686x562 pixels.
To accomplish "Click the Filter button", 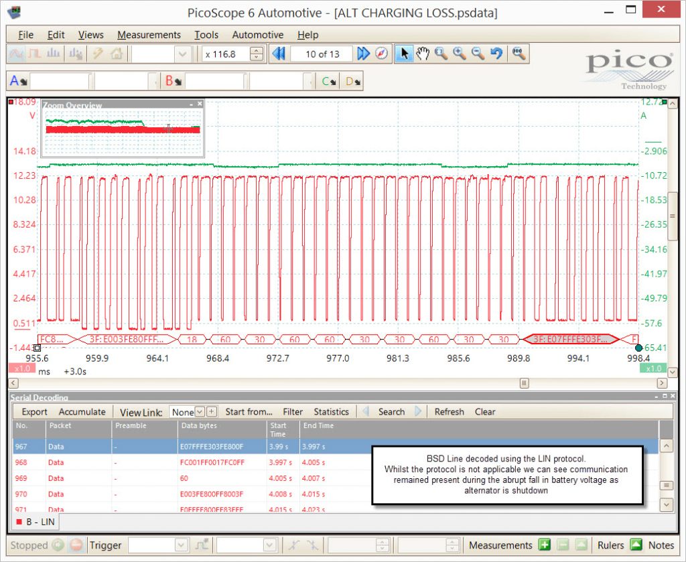I will [x=293, y=411].
